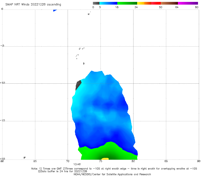201x176 pixels.
Task: Click the longitude label "75"
Action: (100, 161)
